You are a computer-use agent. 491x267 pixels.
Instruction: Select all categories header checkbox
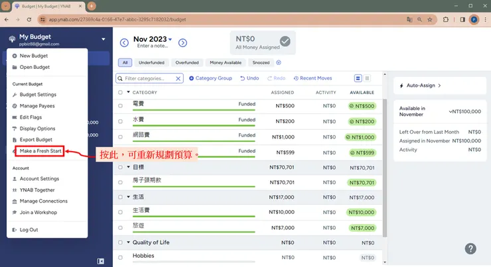(x=120, y=92)
